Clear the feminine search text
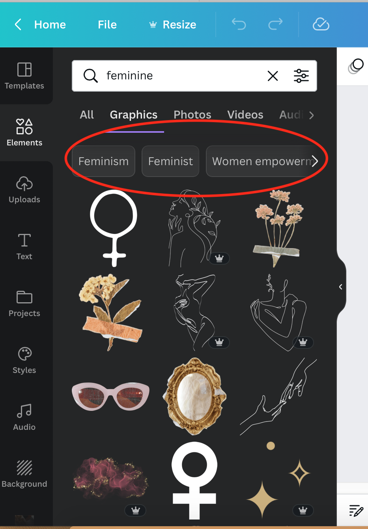 [x=273, y=76]
